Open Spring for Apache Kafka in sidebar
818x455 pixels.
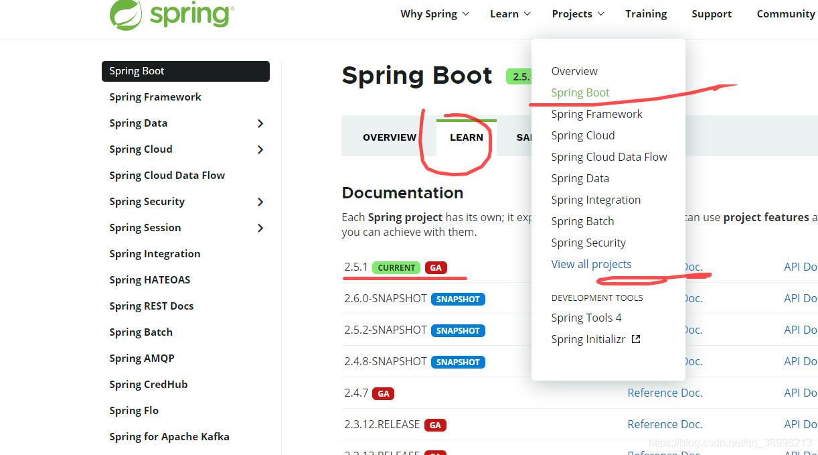pyautogui.click(x=169, y=436)
